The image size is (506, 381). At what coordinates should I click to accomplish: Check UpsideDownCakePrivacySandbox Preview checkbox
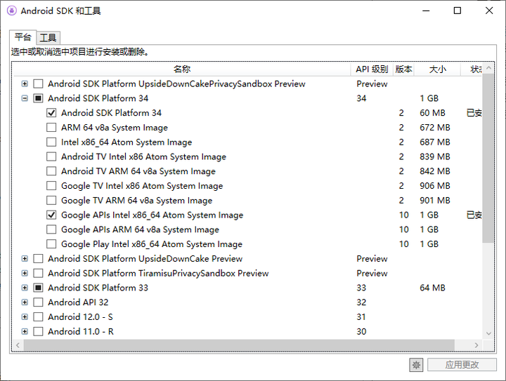38,83
